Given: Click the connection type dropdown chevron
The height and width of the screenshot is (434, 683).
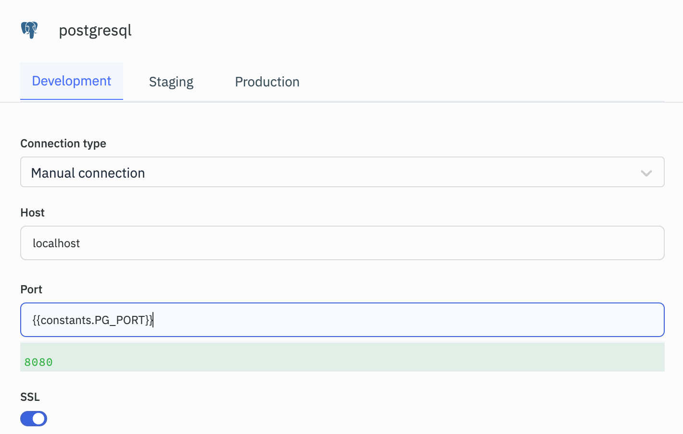Looking at the screenshot, I should [646, 173].
